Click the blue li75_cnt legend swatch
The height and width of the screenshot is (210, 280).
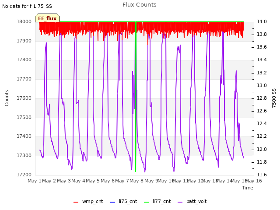coord(113,202)
